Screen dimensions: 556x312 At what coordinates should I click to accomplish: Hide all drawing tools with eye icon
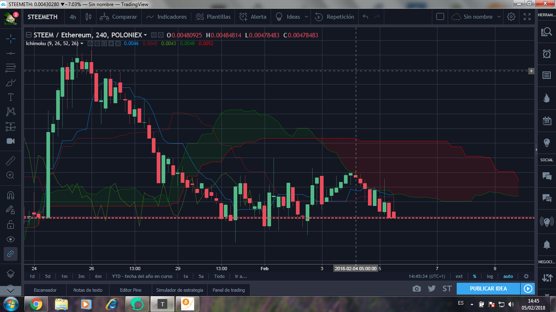point(11,239)
